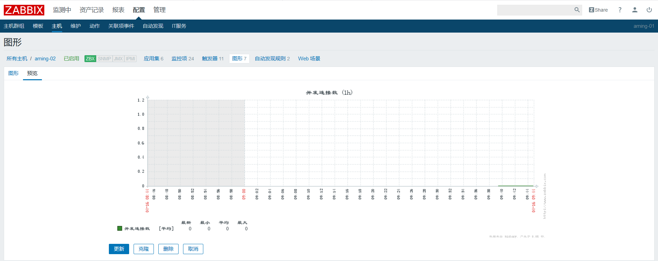
Task: Switch to the 预览 tab
Action: (32, 73)
